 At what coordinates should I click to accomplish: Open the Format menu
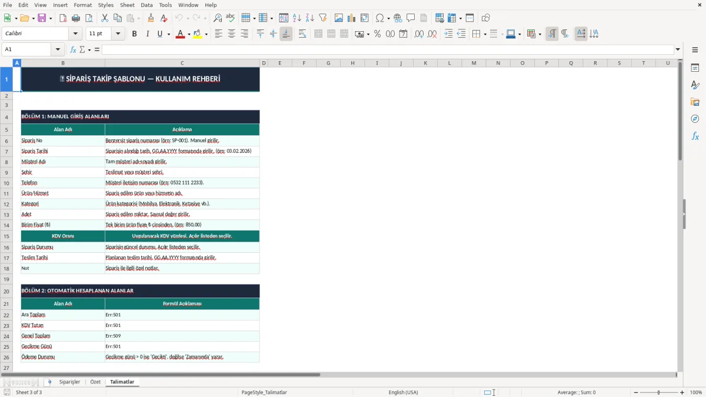pyautogui.click(x=82, y=5)
